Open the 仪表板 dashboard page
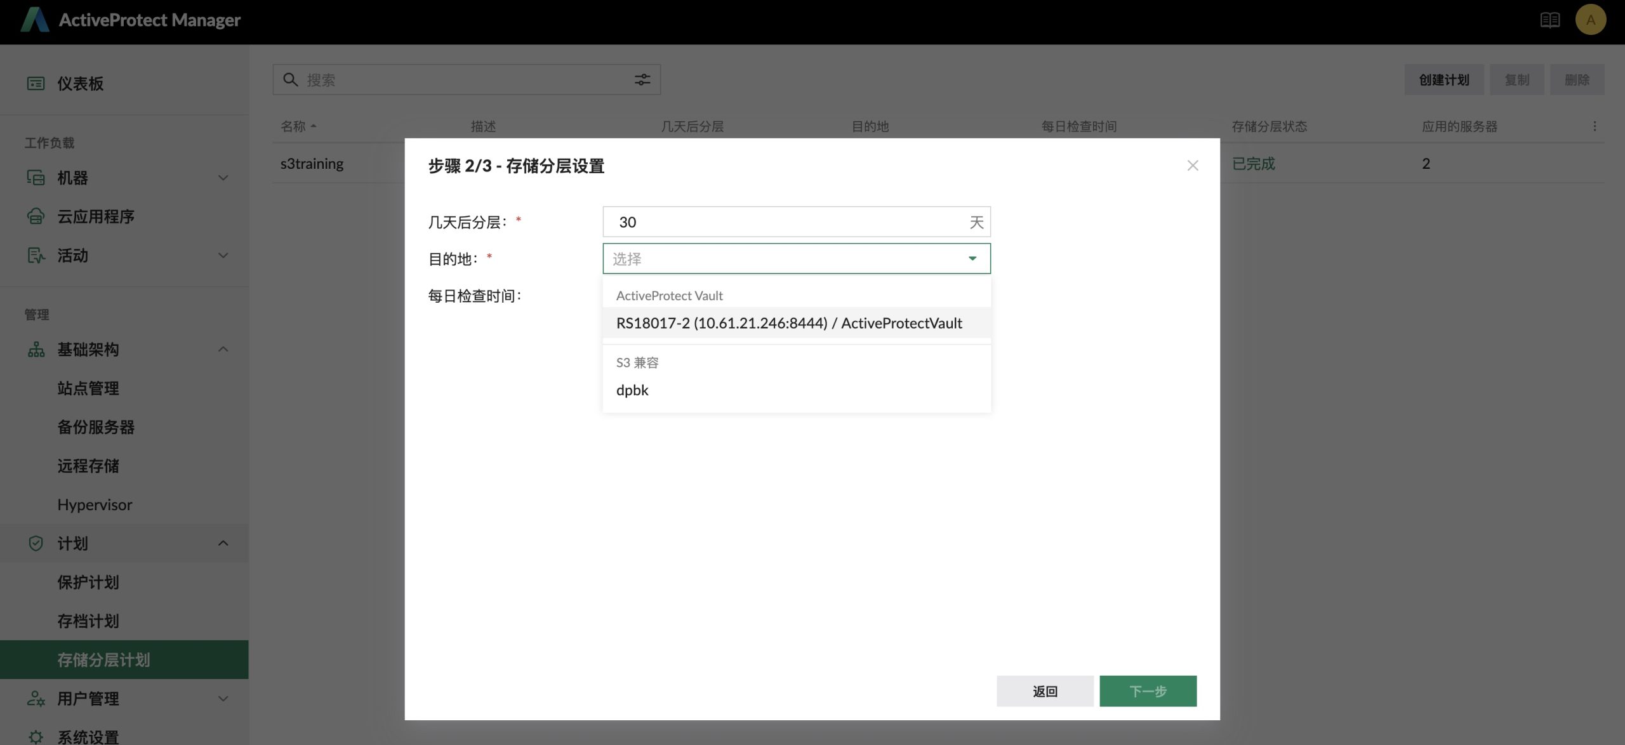 tap(80, 84)
